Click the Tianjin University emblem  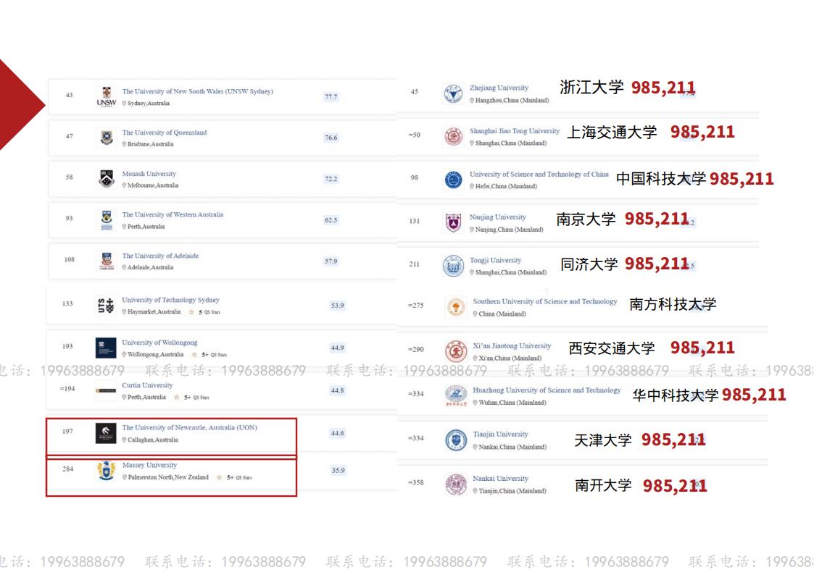(456, 440)
